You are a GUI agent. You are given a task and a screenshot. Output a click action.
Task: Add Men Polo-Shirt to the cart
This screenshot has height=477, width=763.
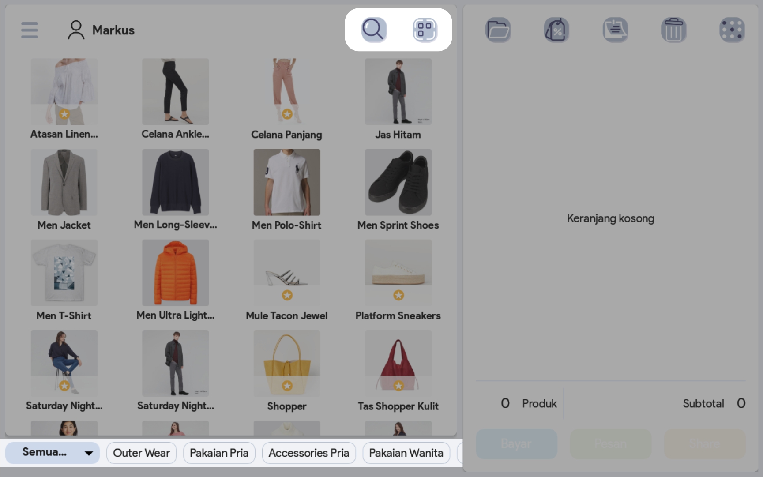point(287,182)
